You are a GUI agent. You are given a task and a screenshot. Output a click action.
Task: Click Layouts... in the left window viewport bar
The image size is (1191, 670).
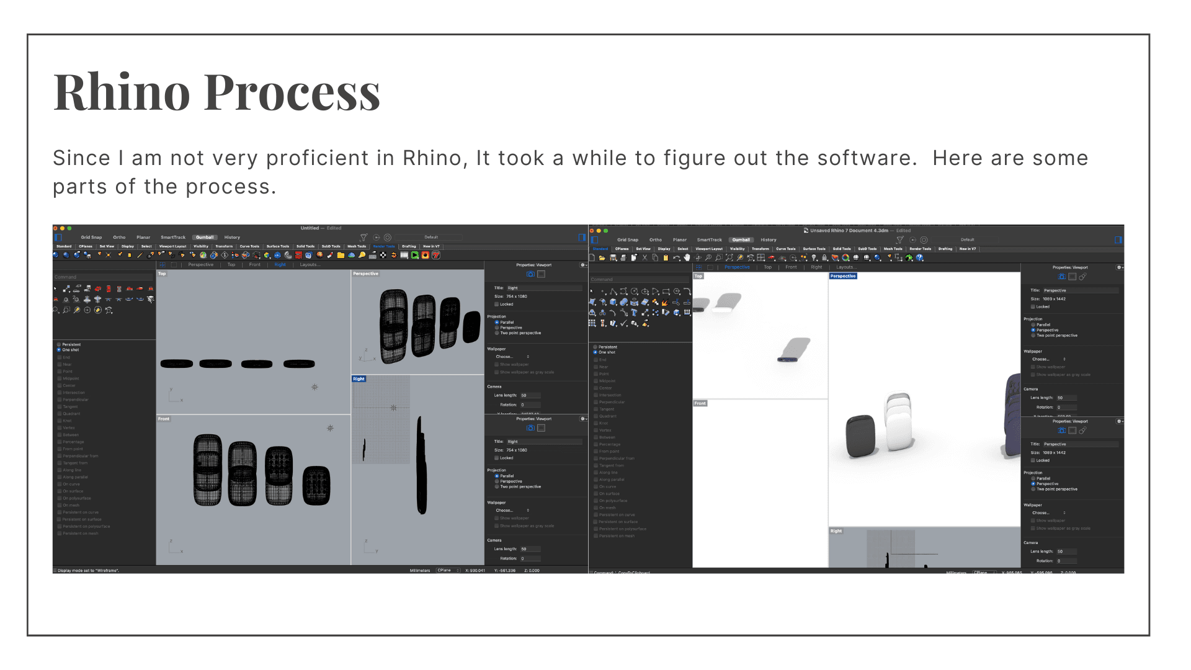point(310,265)
